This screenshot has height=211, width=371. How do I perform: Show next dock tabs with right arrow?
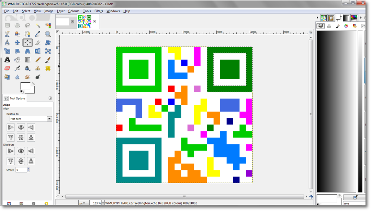click(x=361, y=17)
